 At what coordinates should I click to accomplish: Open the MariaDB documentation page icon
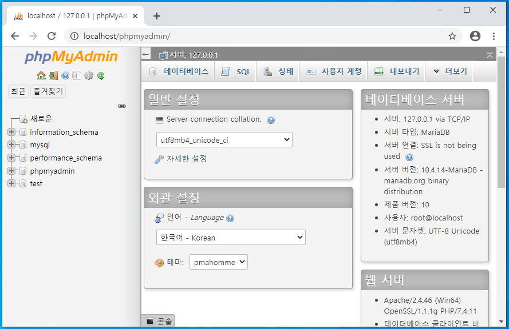click(77, 75)
